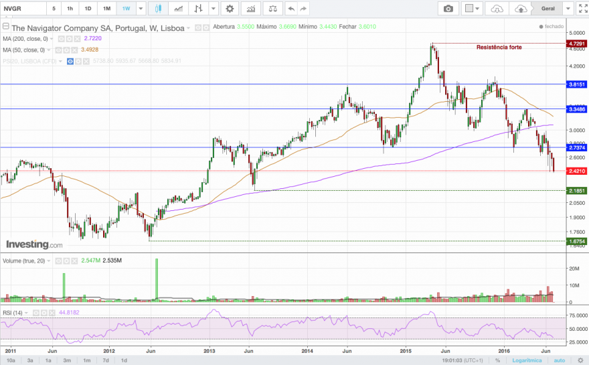Remove the RSI indicator
589x365 pixels.
click(x=52, y=313)
